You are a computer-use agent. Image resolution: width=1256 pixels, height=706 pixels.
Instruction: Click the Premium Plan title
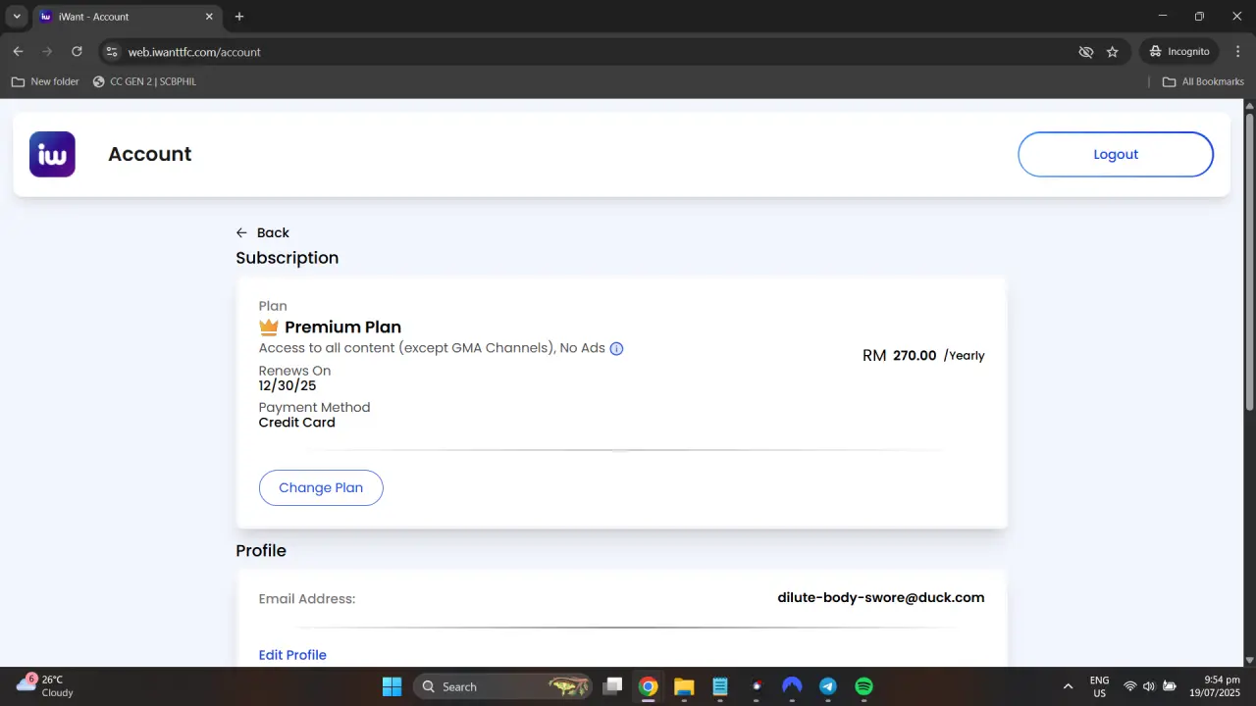coord(342,328)
